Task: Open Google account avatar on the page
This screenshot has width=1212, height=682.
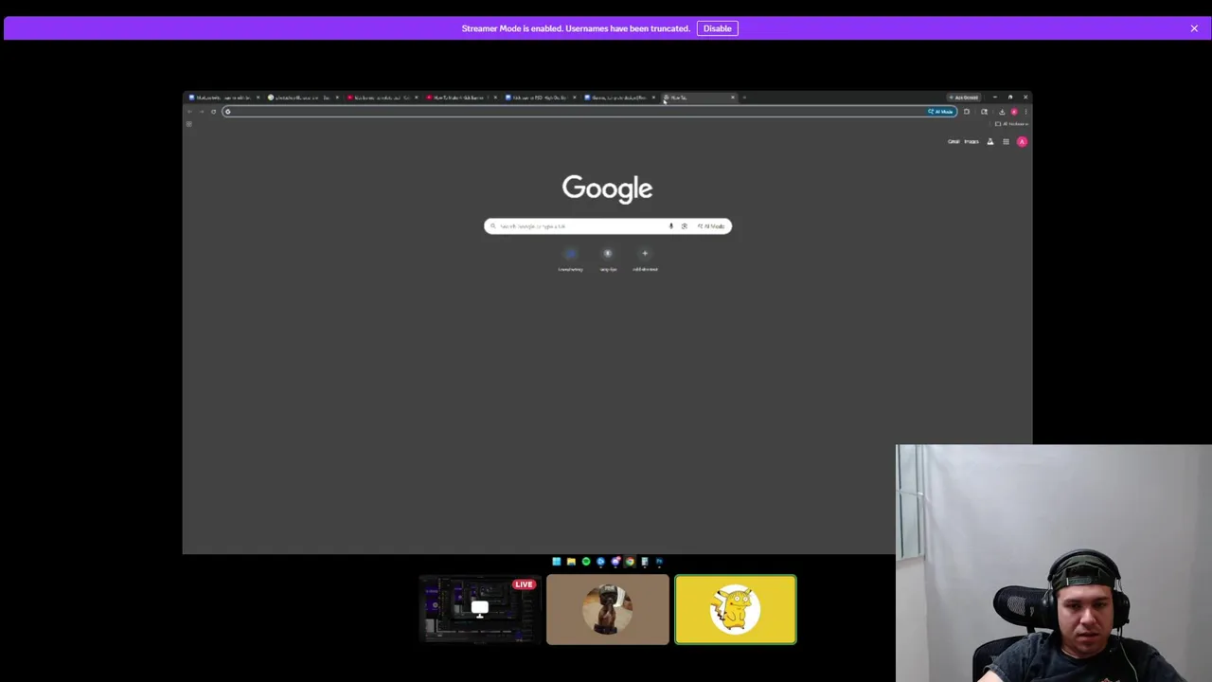Action: tap(1022, 141)
